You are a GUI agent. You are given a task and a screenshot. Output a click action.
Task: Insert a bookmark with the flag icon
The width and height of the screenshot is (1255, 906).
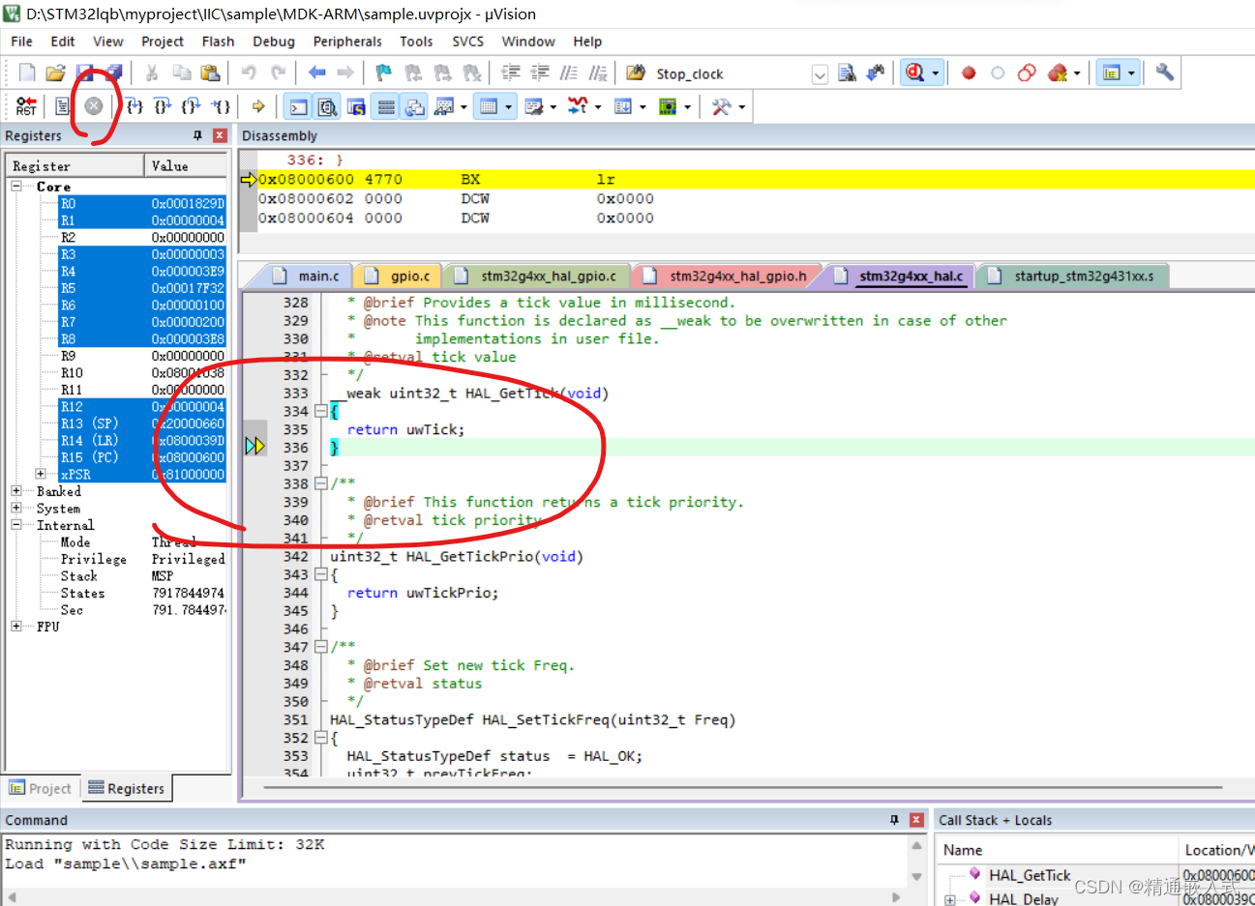[x=384, y=73]
